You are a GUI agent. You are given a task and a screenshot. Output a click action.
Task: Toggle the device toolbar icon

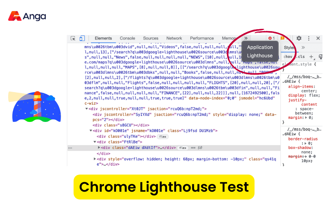[82, 38]
